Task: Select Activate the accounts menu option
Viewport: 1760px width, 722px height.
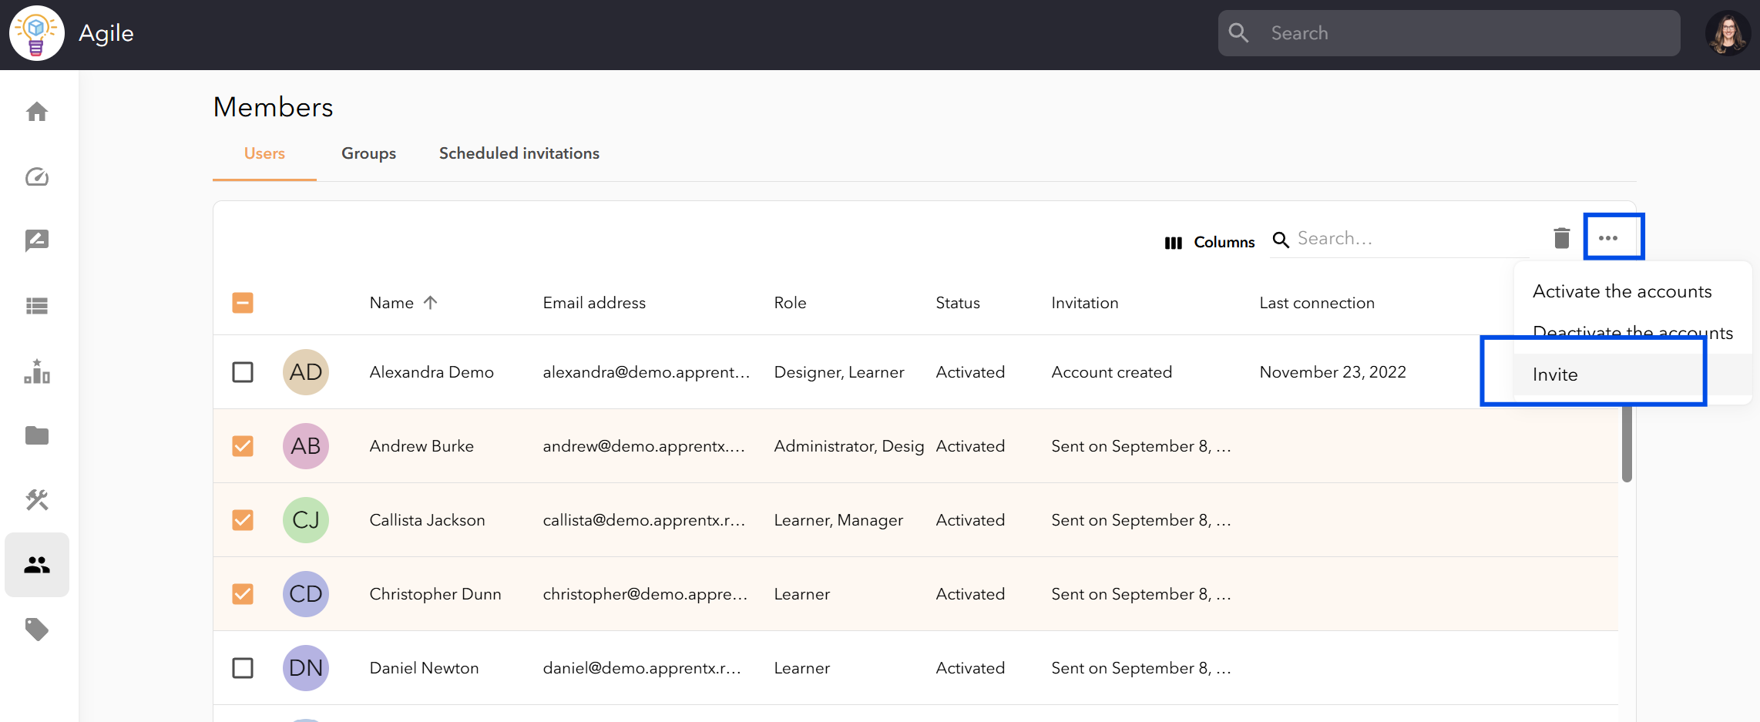Action: [x=1622, y=291]
